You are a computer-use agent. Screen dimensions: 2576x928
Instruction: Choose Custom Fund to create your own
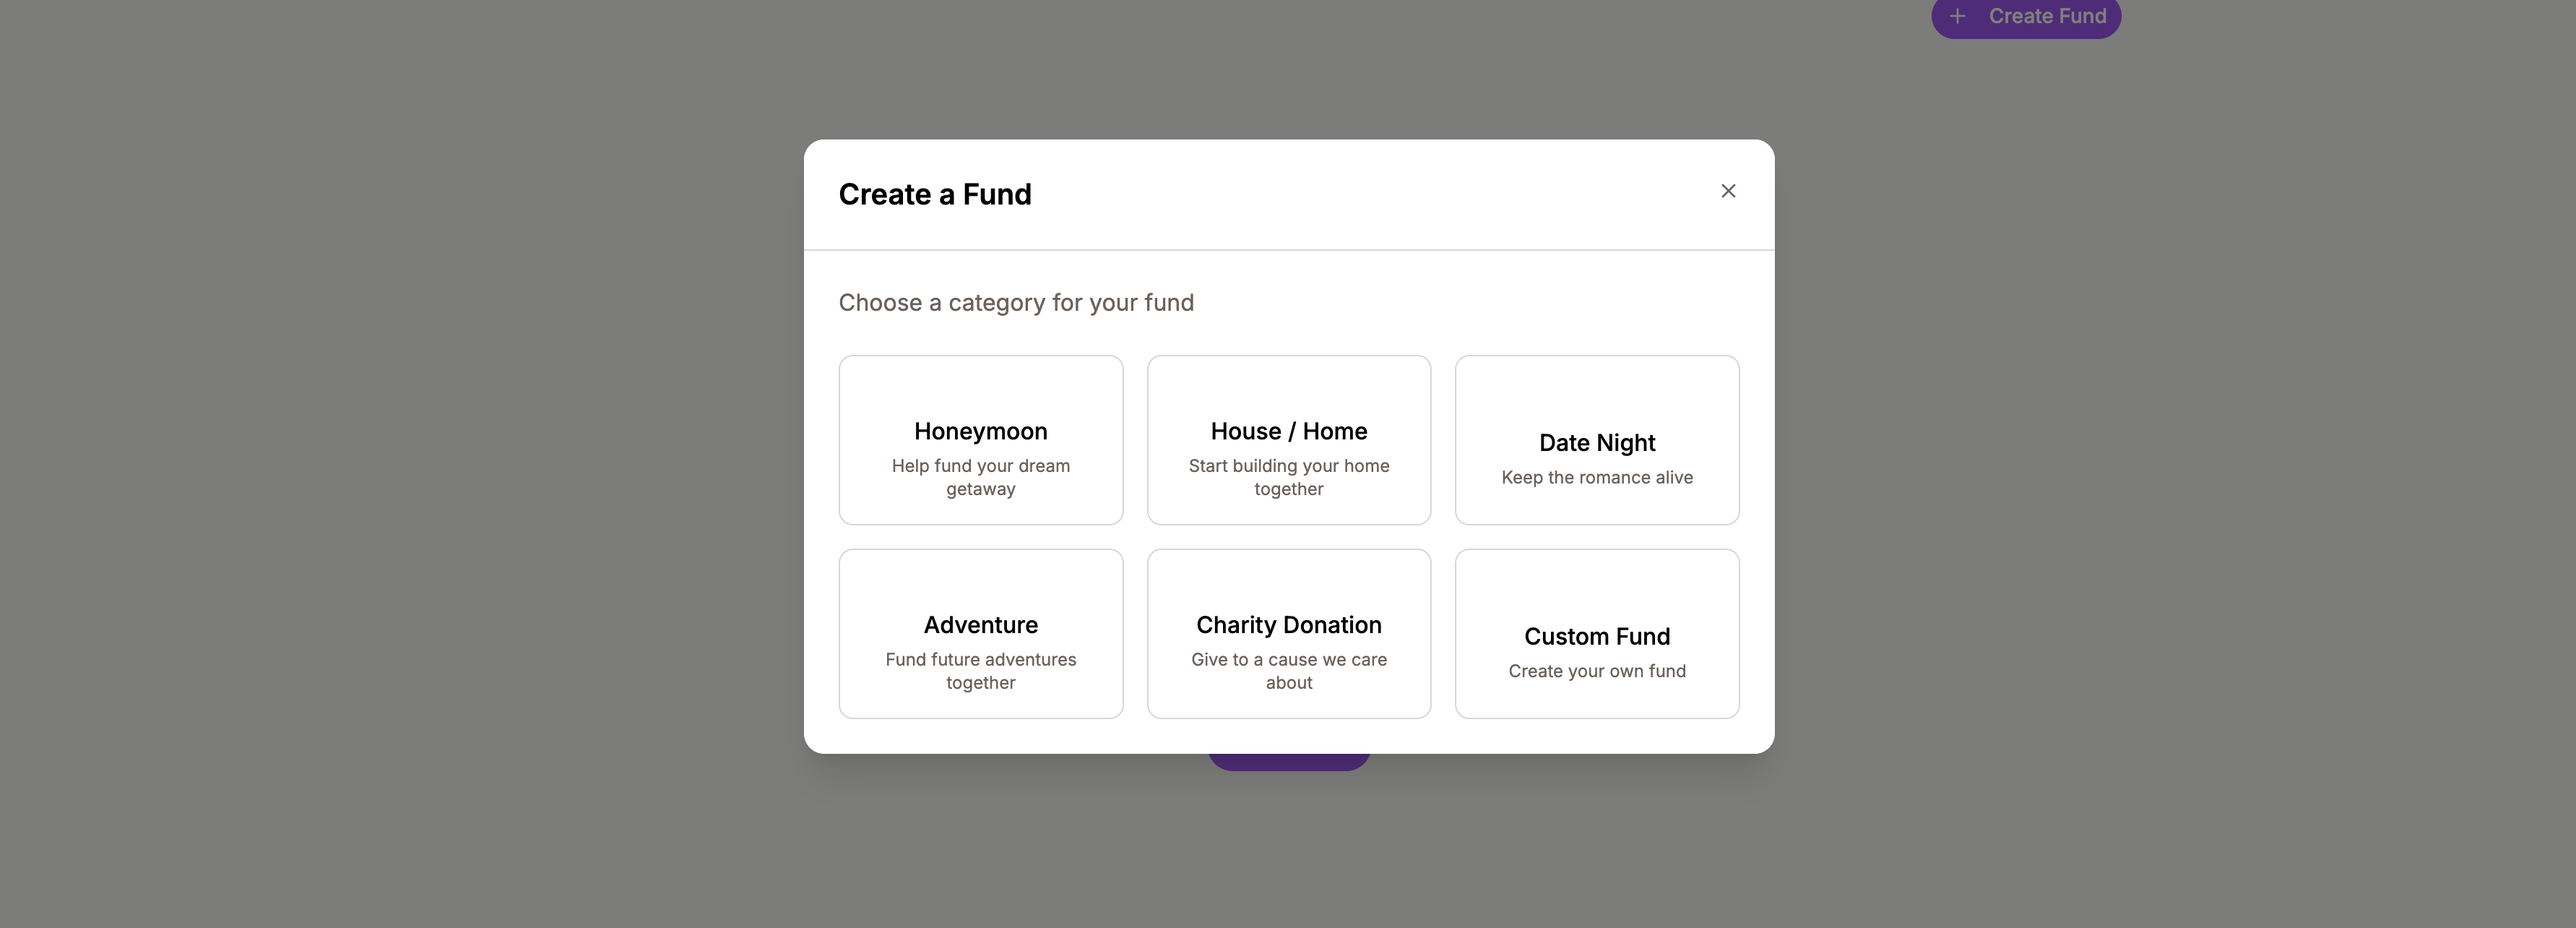1596,633
